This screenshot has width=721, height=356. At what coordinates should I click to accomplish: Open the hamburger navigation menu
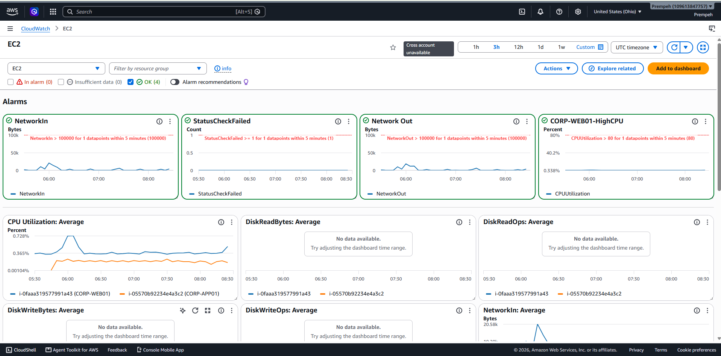click(x=10, y=29)
